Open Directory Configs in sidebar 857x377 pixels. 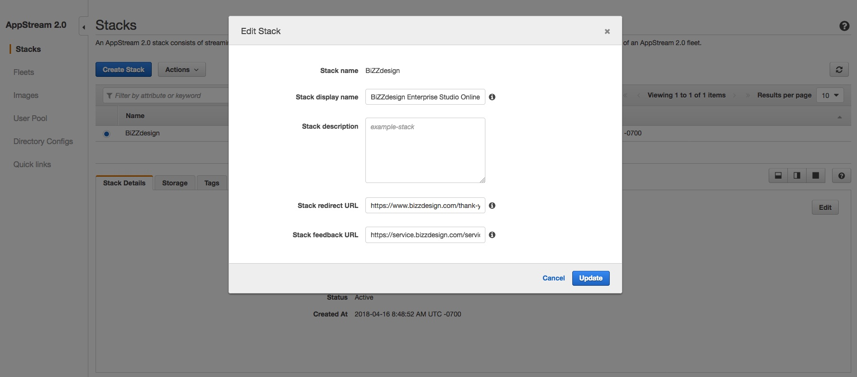[x=43, y=141]
